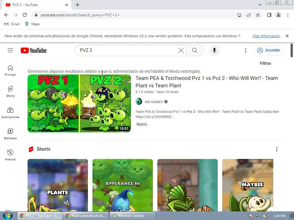Open Shorts from the sidebar

[10, 92]
